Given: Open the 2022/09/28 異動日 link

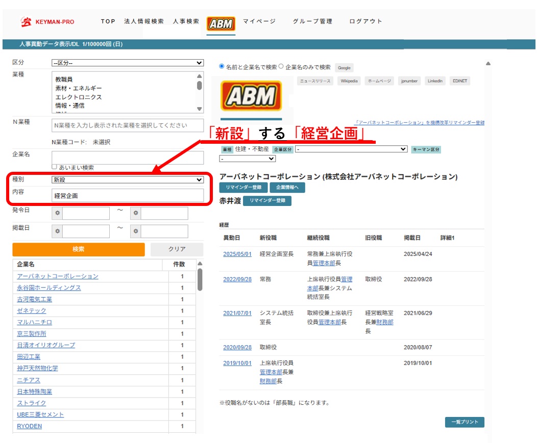Looking at the screenshot, I should [x=237, y=279].
